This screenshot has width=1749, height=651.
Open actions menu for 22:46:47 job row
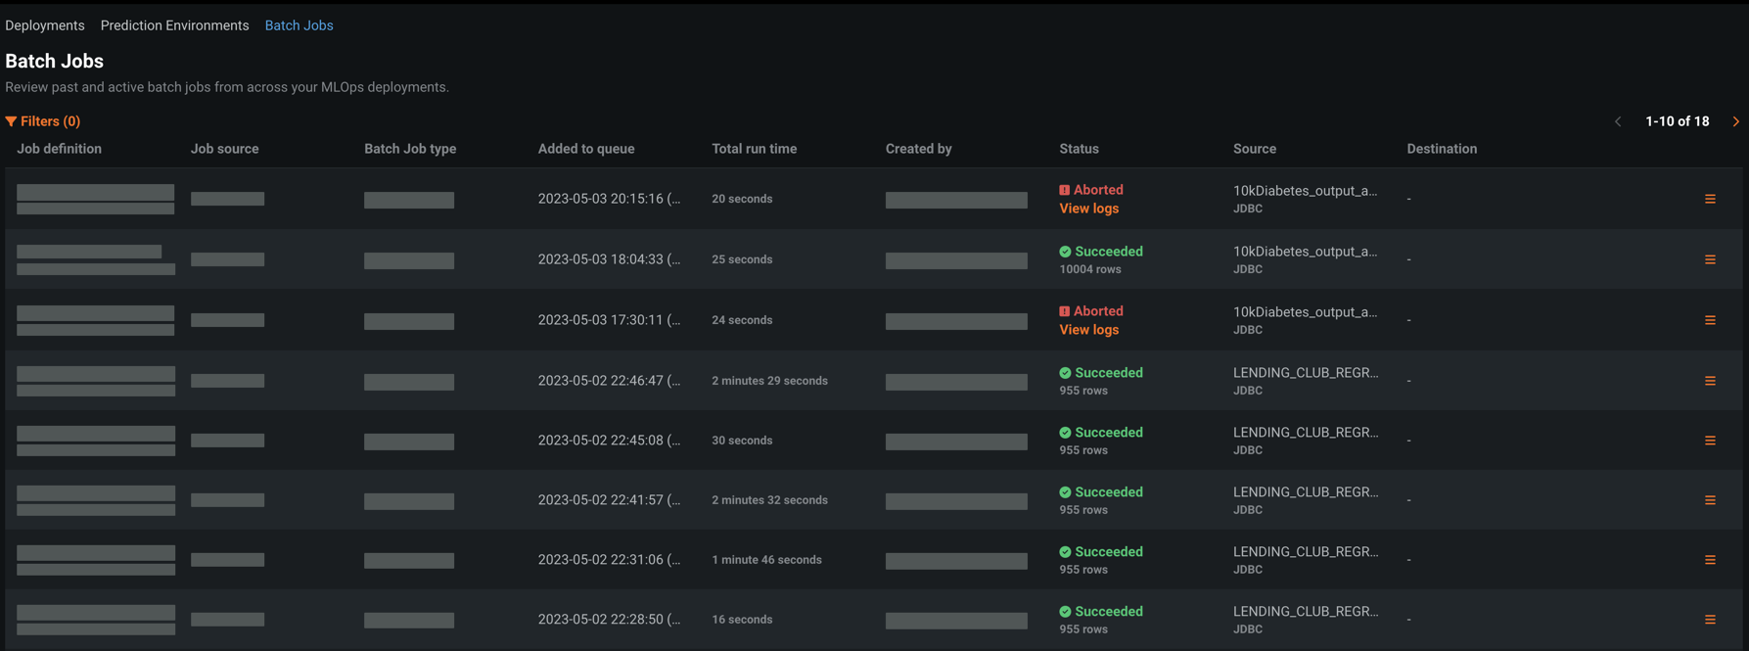click(x=1710, y=381)
